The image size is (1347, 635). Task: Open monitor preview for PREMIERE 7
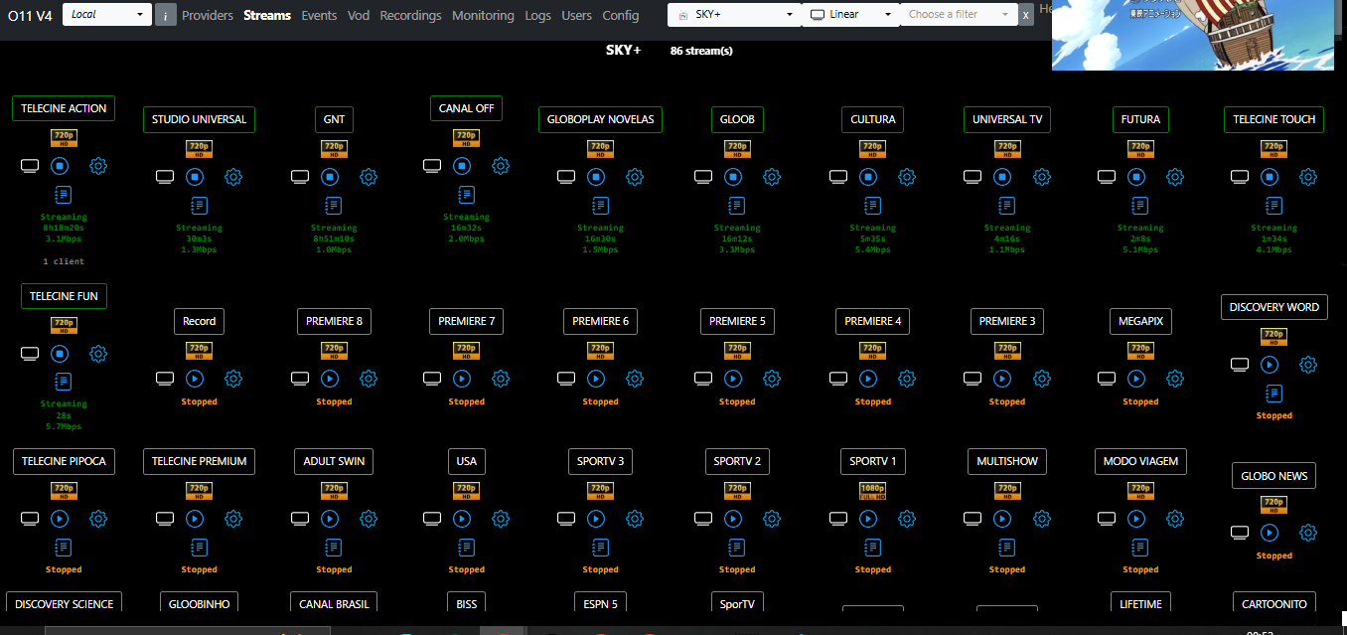(x=432, y=379)
